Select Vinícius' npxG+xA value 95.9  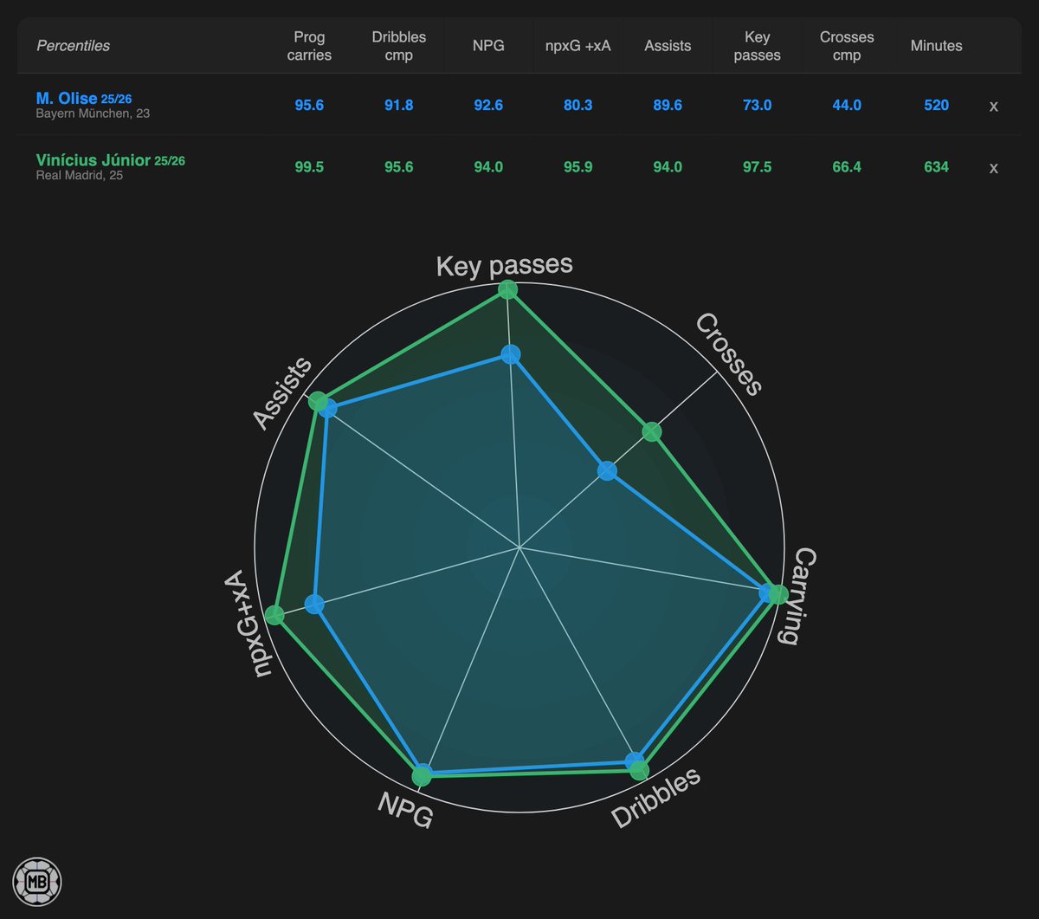click(578, 166)
